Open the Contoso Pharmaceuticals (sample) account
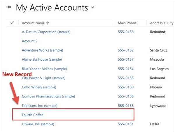The image size is (175, 132). tap(48, 96)
